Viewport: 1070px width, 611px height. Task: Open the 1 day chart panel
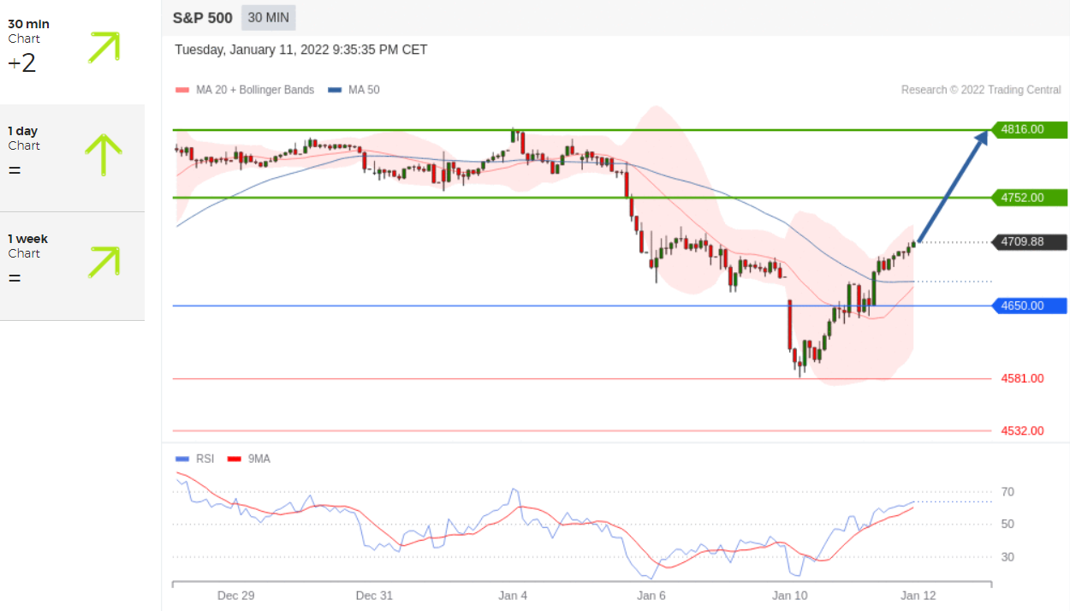(x=72, y=158)
